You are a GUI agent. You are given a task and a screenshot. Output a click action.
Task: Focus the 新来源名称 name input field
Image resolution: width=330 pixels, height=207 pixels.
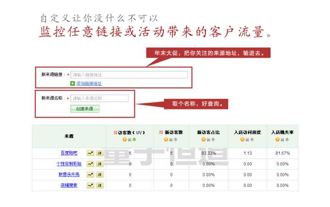[99, 98]
